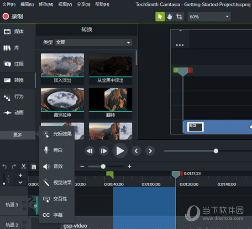Click the three dots in canvas preview
This screenshot has width=252, height=229.
point(180,45)
